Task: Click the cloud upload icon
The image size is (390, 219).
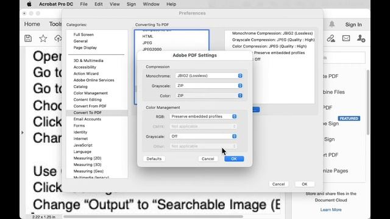Action: [x=58, y=38]
